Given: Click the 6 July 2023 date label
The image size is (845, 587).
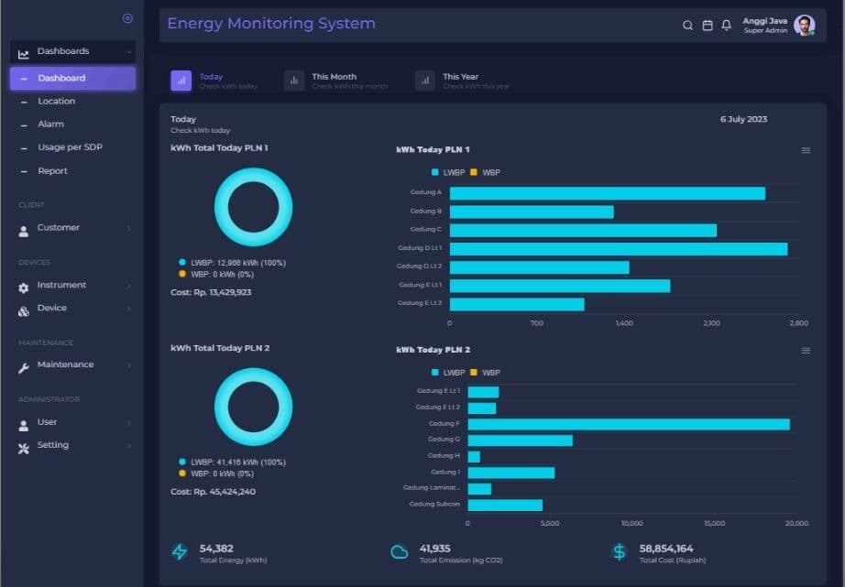Looking at the screenshot, I should tap(743, 120).
